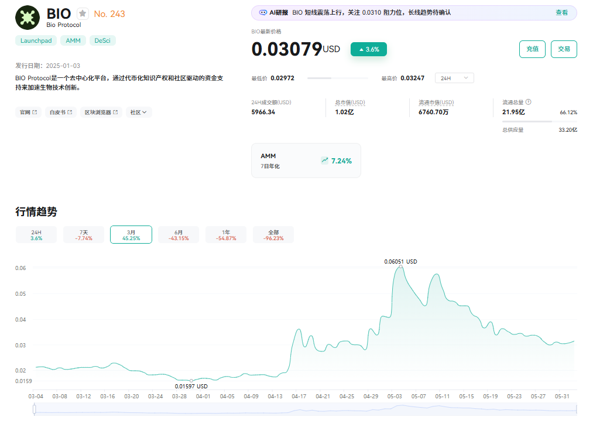
Task: Open the 24H price range dropdown
Action: (454, 78)
